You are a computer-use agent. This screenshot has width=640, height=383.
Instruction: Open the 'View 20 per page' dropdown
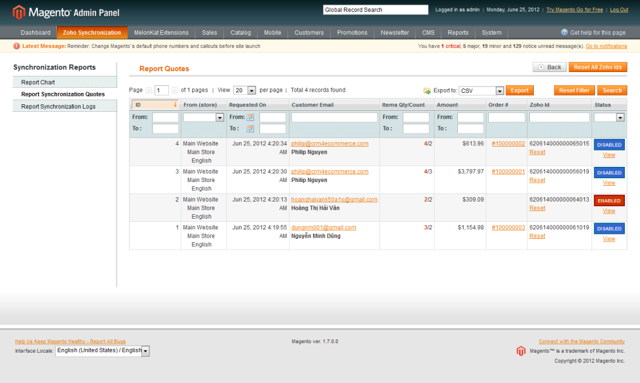pos(245,90)
